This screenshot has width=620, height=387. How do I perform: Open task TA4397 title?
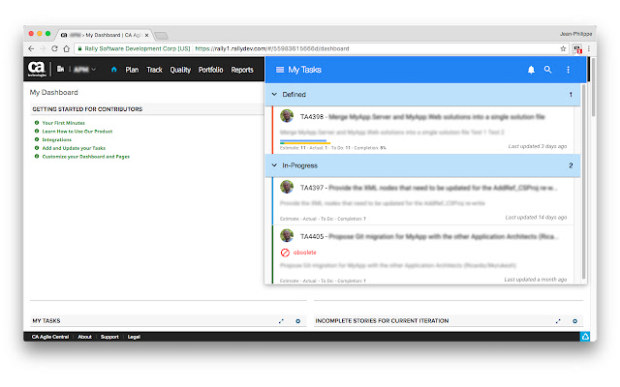click(428, 188)
